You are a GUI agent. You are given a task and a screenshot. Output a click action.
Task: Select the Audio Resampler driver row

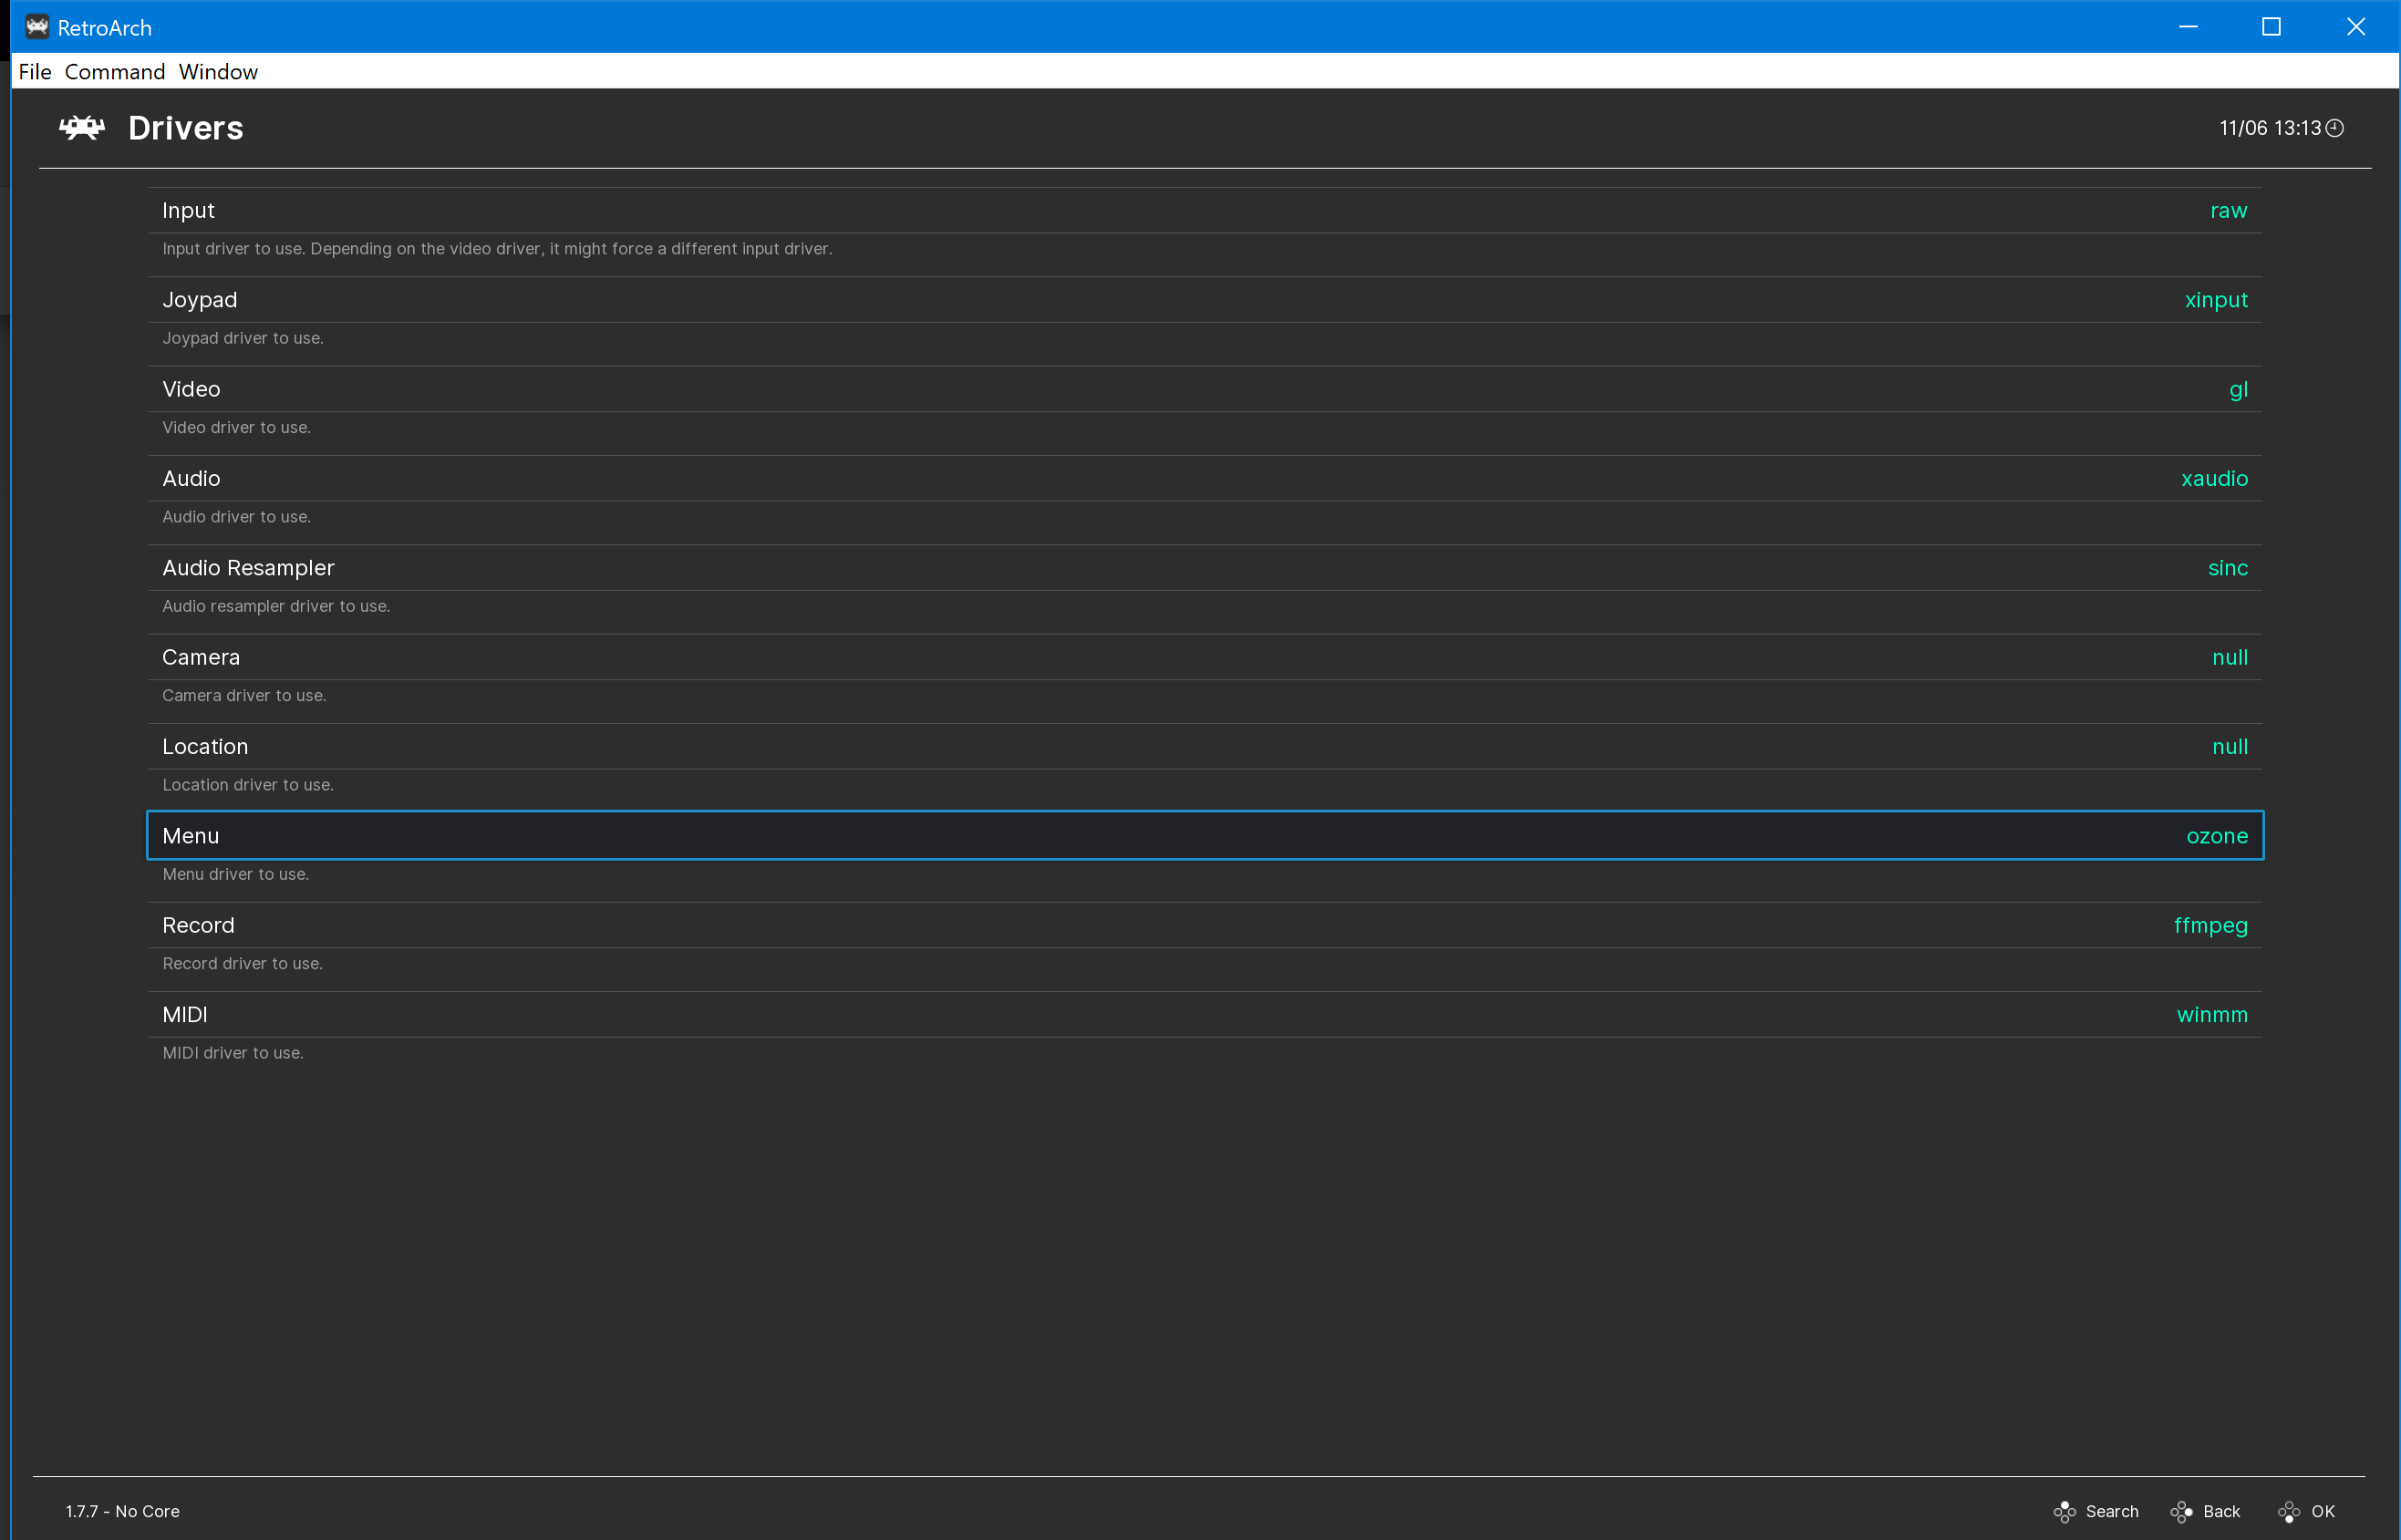1205,568
